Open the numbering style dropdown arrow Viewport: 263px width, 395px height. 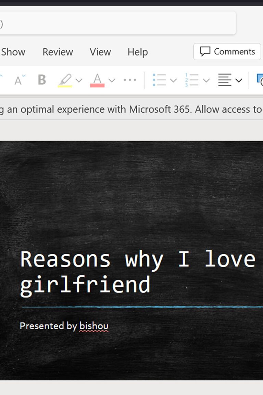coord(206,81)
